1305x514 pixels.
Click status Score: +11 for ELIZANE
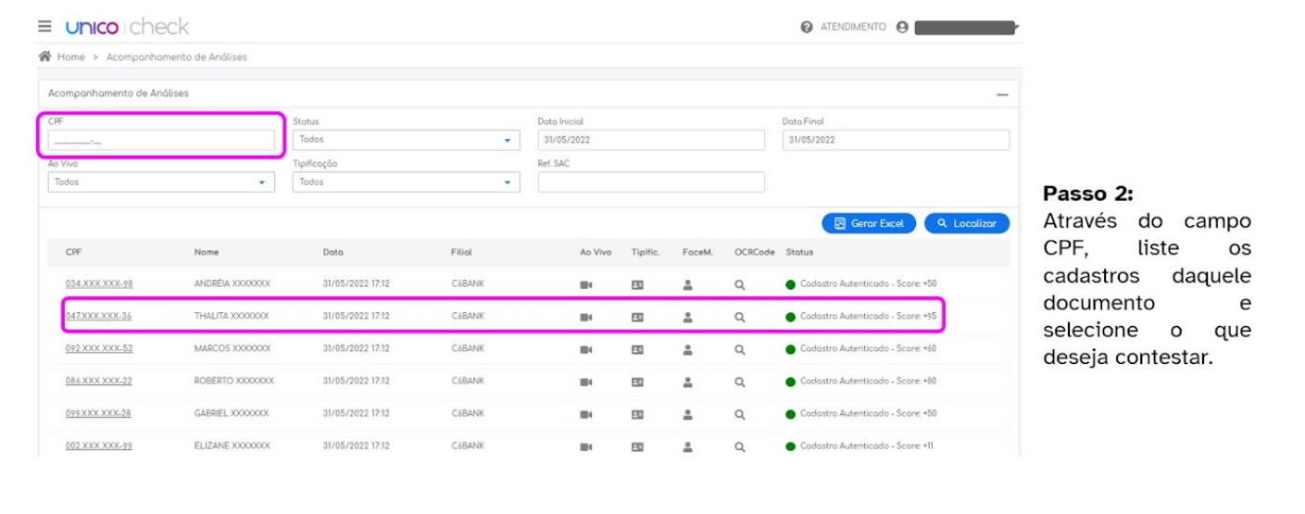pyautogui.click(x=860, y=445)
